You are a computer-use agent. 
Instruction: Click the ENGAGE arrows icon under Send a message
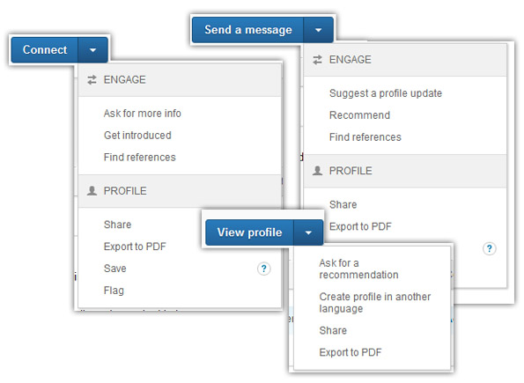pyautogui.click(x=317, y=60)
